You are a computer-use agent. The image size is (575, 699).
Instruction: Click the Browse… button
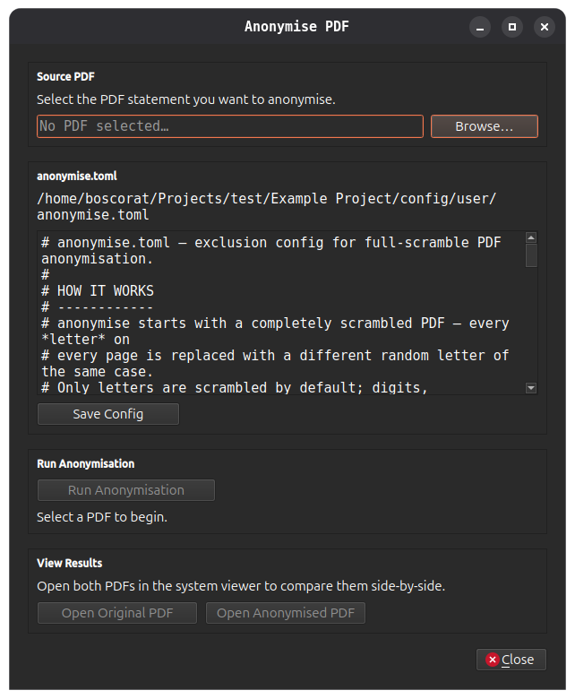click(485, 126)
